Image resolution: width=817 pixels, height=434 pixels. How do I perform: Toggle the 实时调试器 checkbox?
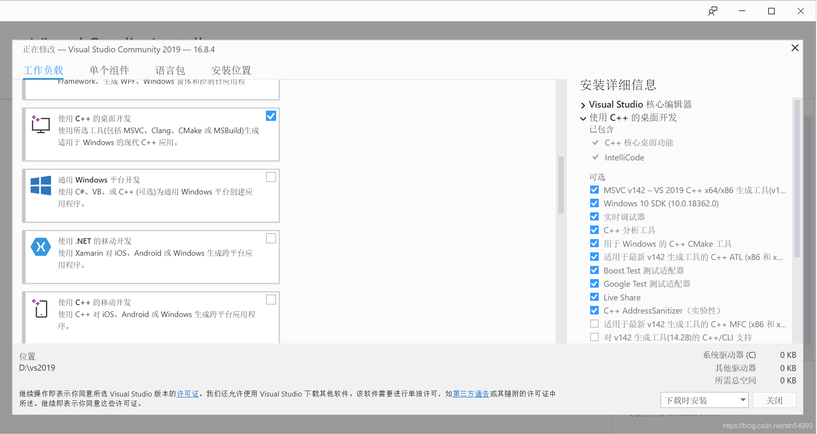[594, 217]
